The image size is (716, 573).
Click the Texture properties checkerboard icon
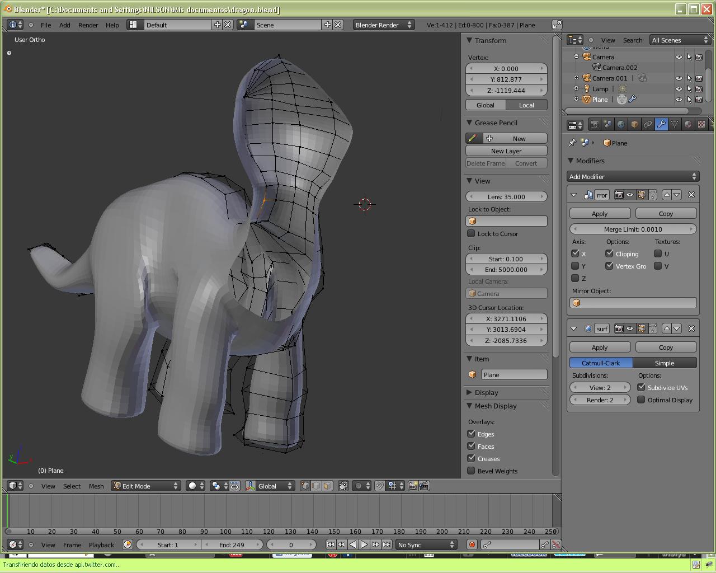point(701,124)
